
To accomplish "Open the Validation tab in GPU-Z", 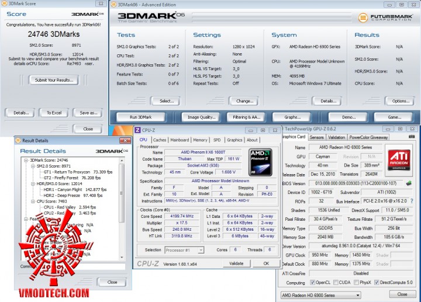I will tap(336, 137).
